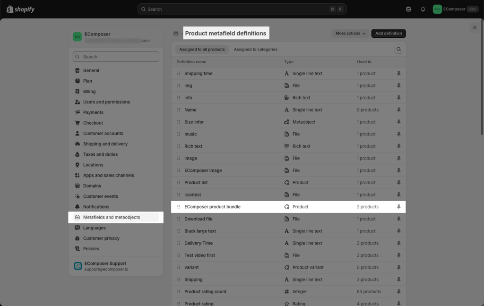Click the Shopify logo
The height and width of the screenshot is (306, 484).
click(x=18, y=9)
